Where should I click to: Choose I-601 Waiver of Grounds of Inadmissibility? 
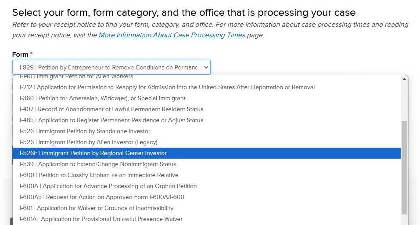(x=97, y=208)
